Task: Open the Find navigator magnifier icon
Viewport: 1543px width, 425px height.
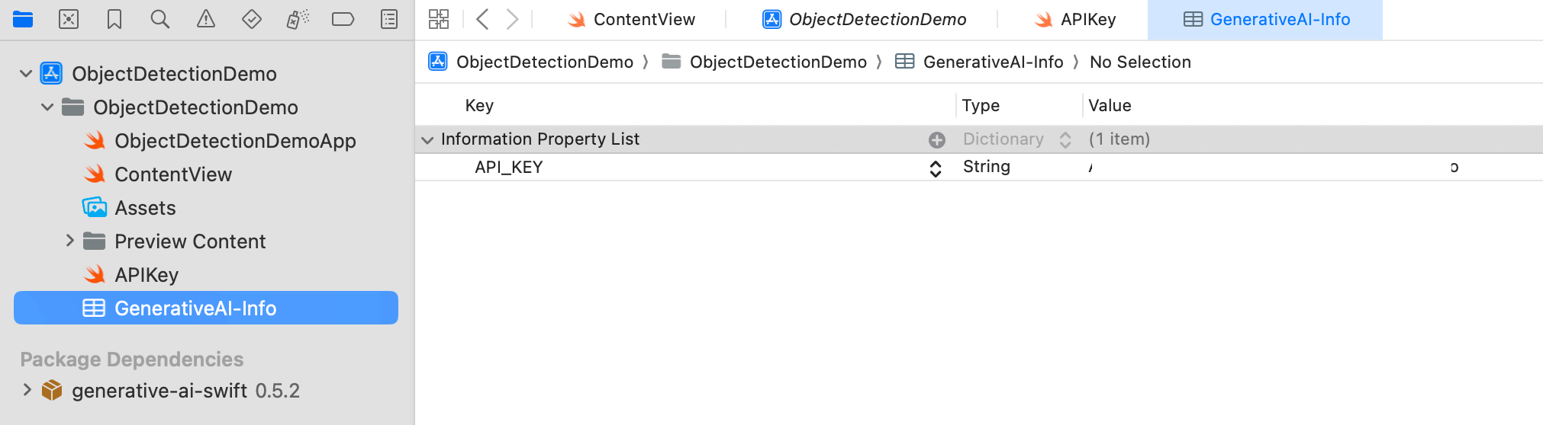Action: point(160,19)
